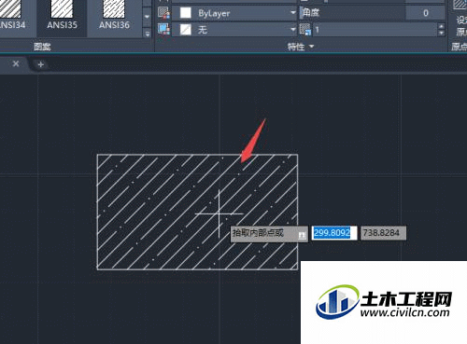Click the hatch pattern scale icon
This screenshot has height=344, width=467.
point(305,30)
